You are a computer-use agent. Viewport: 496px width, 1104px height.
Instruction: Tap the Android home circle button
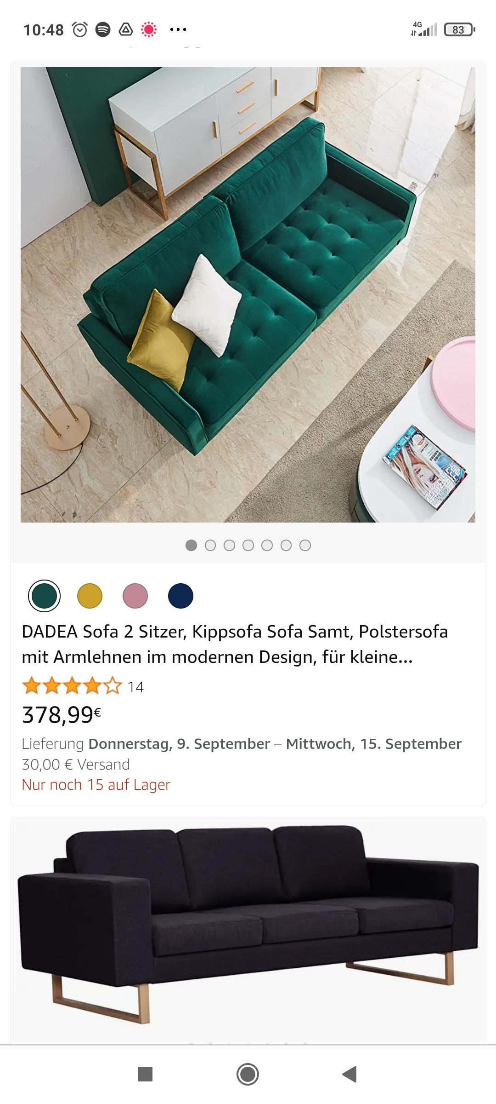pyautogui.click(x=248, y=1074)
